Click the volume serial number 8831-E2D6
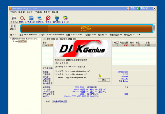The width and height of the screenshot is (165, 114). [x=79, y=87]
